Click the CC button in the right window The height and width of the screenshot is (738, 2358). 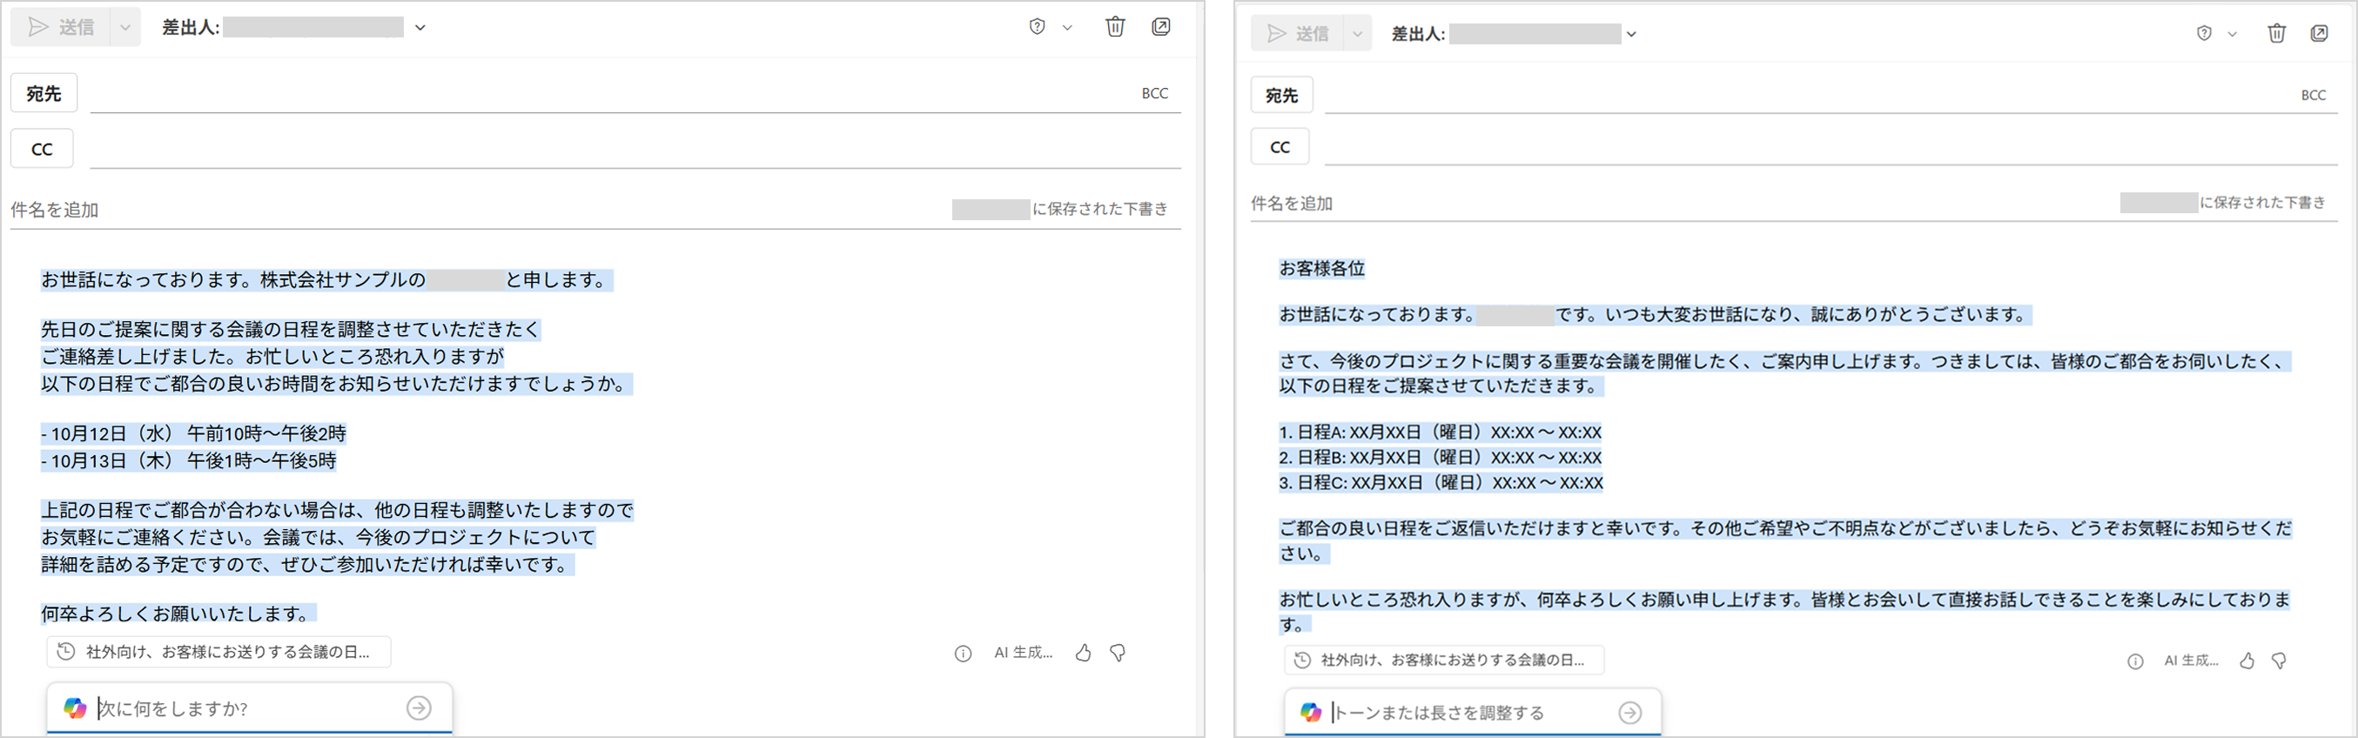click(x=1280, y=146)
